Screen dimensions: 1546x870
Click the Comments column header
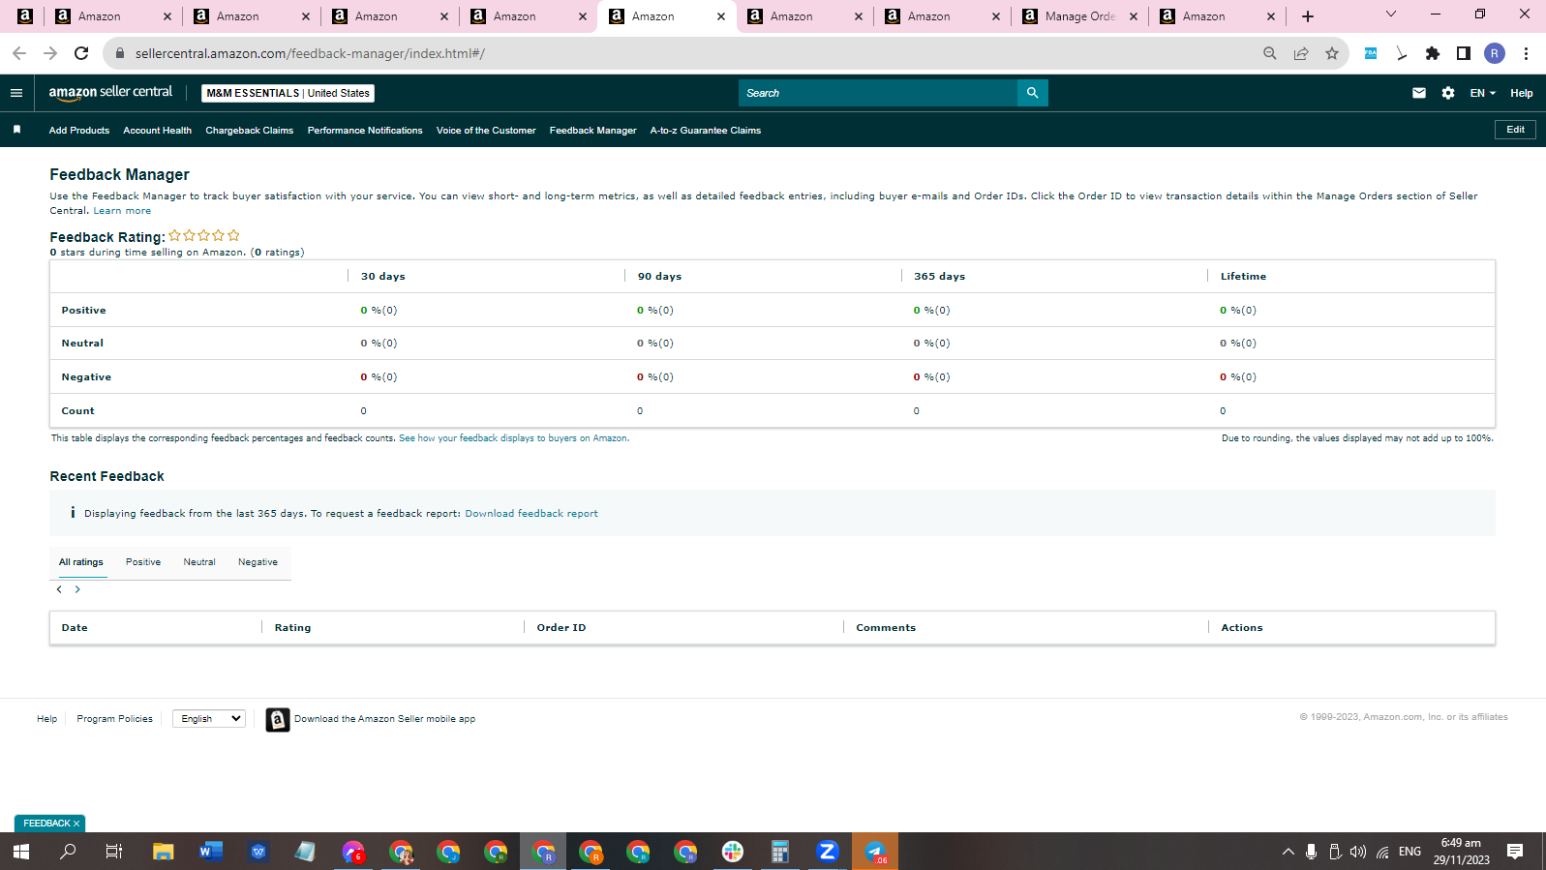click(886, 628)
